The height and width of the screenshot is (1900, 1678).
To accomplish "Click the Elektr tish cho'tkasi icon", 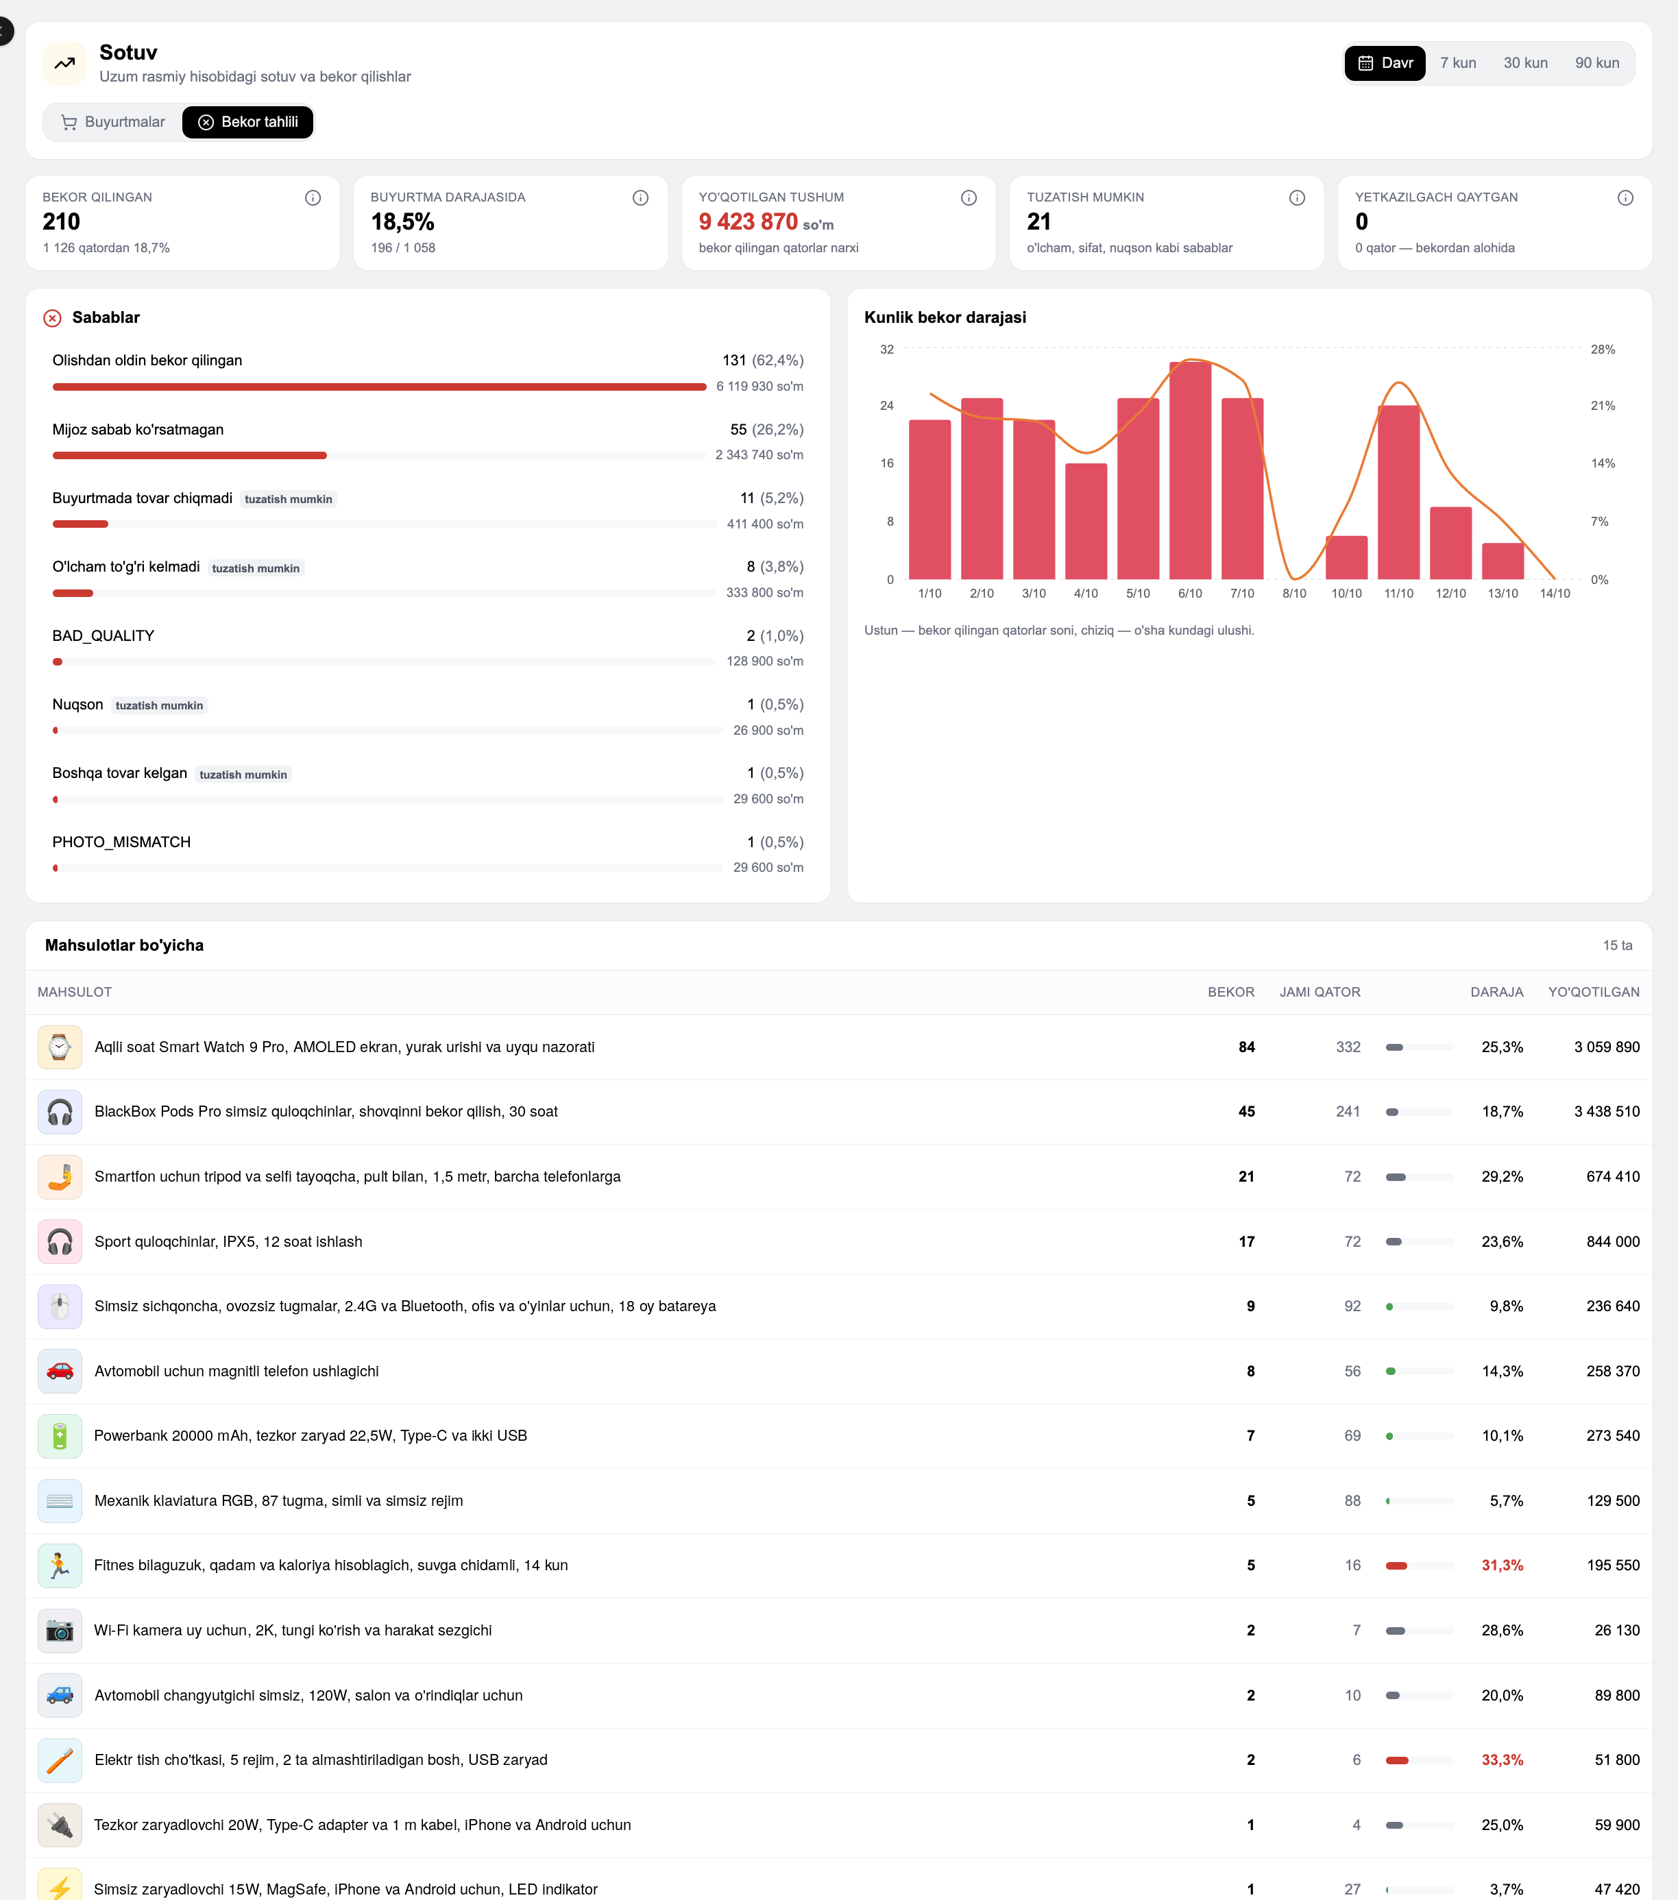I will click(x=60, y=1761).
